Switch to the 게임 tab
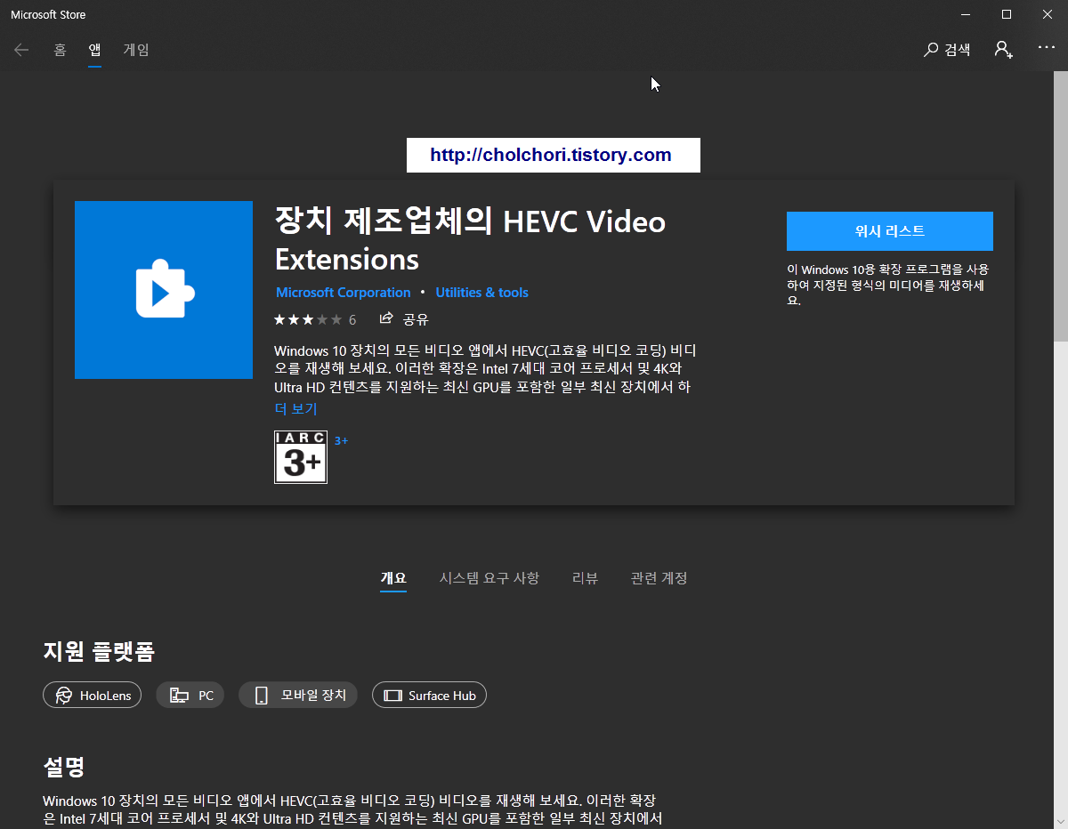Viewport: 1068px width, 829px height. tap(136, 50)
